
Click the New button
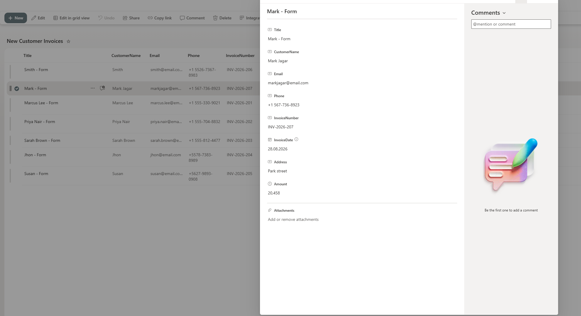coord(16,18)
